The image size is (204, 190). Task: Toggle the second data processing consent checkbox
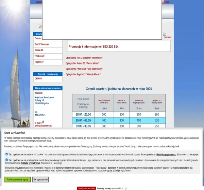pyautogui.click(x=6, y=160)
